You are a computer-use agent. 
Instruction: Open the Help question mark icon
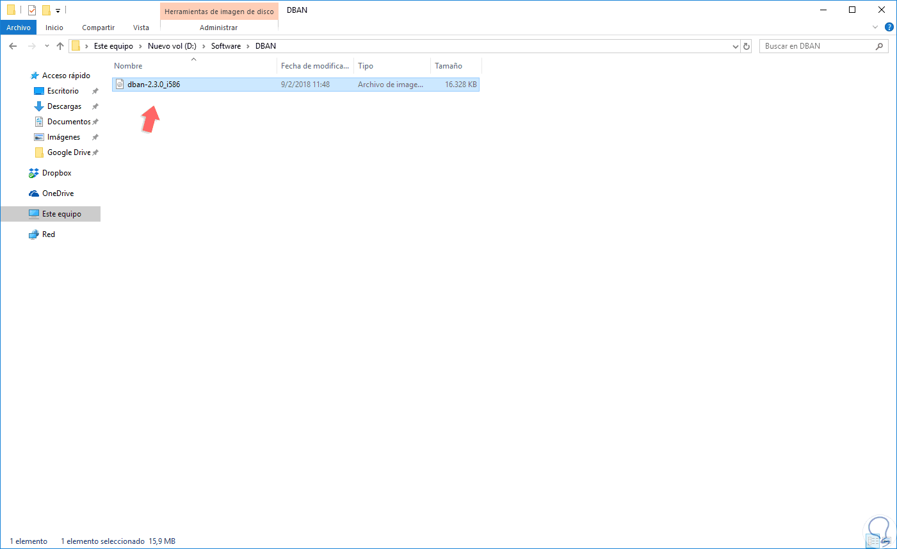tap(889, 28)
